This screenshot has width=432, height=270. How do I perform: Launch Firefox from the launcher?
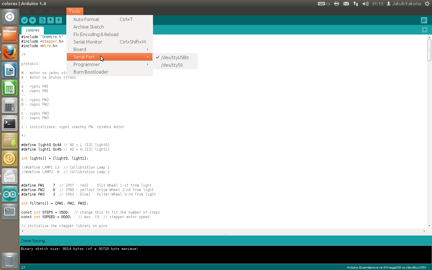tap(10, 52)
